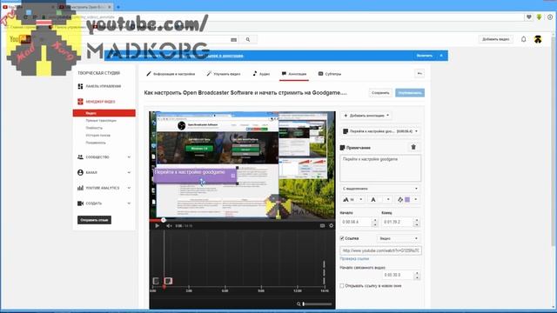Screen dimensions: 557x313
Task: Play the video in the annotation editor
Action: tap(157, 226)
